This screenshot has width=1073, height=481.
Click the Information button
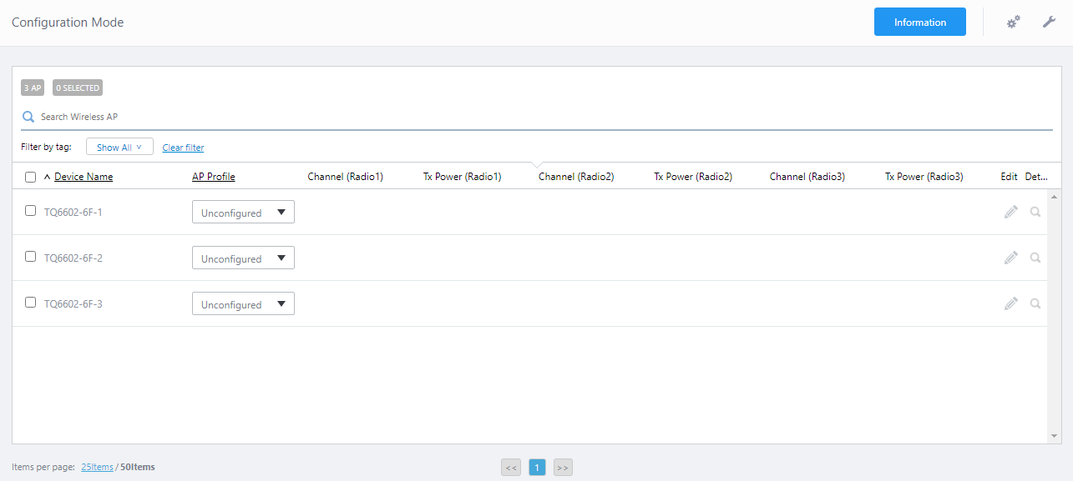click(x=920, y=23)
